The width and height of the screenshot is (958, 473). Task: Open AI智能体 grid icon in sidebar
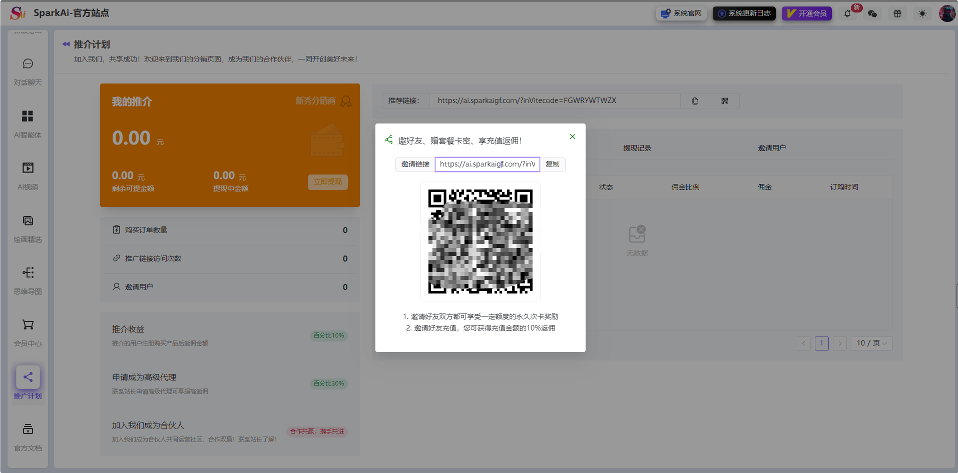pyautogui.click(x=28, y=116)
